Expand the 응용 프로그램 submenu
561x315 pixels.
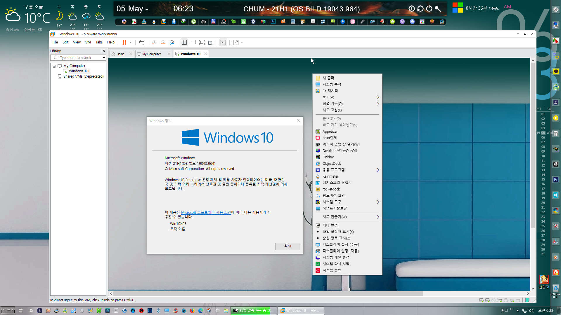click(x=347, y=170)
